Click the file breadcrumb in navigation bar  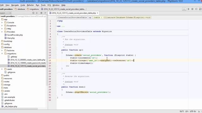(63, 9)
